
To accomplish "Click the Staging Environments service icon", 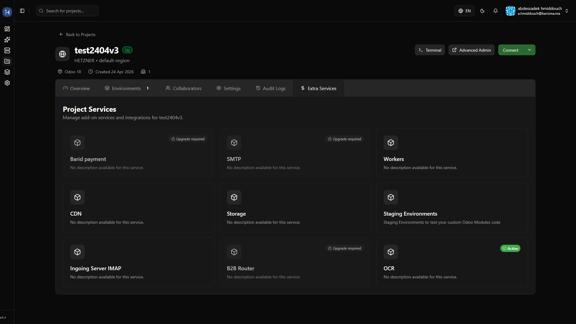I will (391, 197).
